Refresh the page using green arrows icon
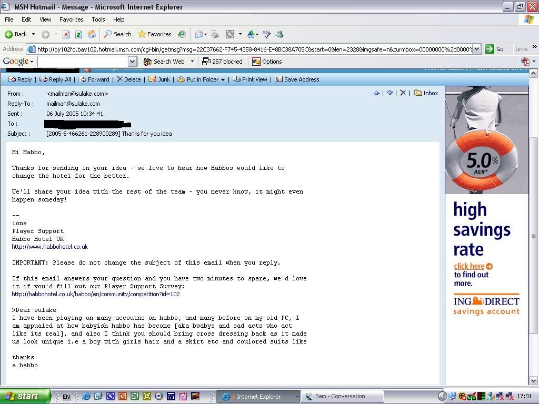Viewport: 539px width, 404px height. pos(79,34)
